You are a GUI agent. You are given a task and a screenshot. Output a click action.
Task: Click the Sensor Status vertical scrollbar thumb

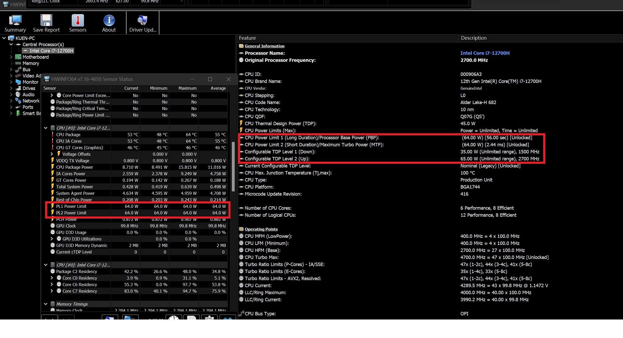[233, 166]
